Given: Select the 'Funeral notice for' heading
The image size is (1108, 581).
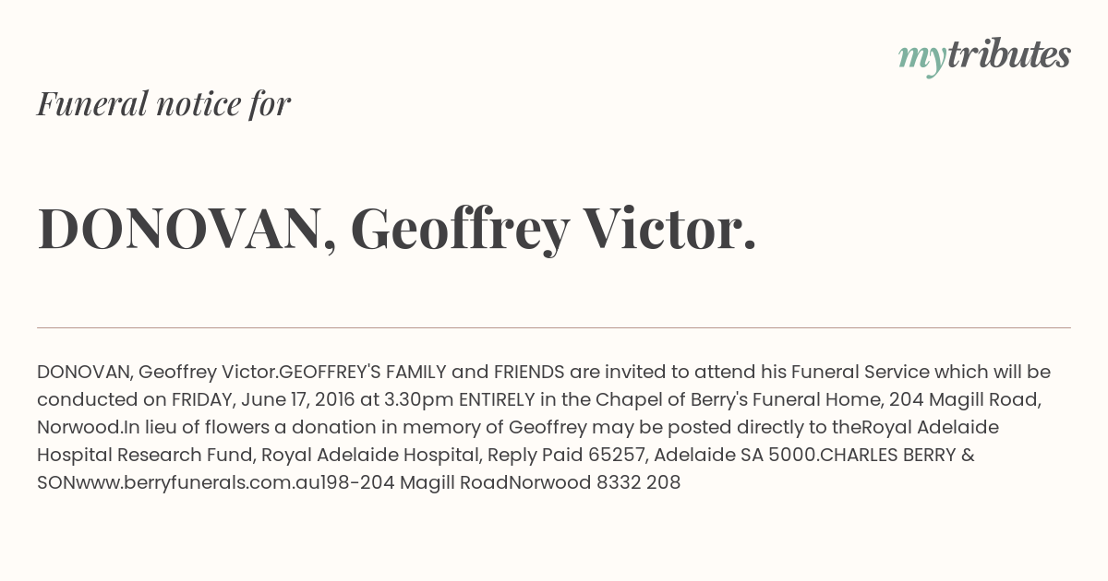Looking at the screenshot, I should click(164, 103).
